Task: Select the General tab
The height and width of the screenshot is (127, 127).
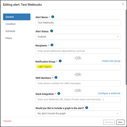Action: coord(17,17)
